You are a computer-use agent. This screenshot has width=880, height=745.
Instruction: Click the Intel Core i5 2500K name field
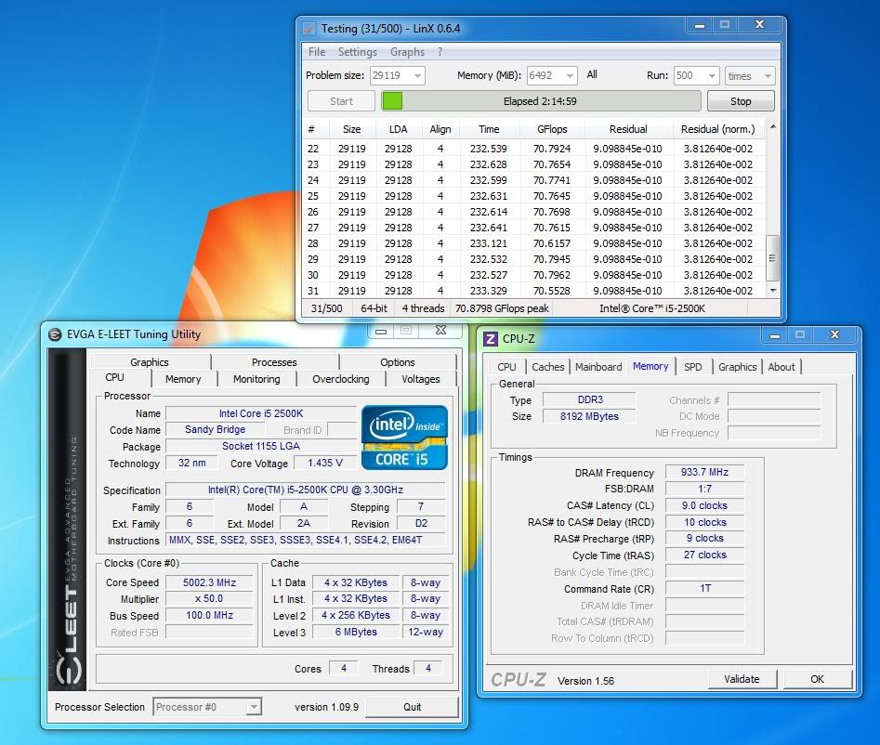click(261, 413)
